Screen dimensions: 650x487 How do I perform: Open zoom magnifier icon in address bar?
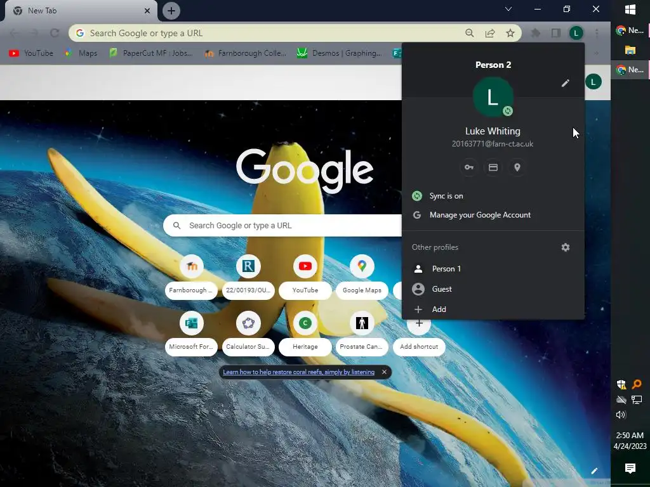coord(470,33)
